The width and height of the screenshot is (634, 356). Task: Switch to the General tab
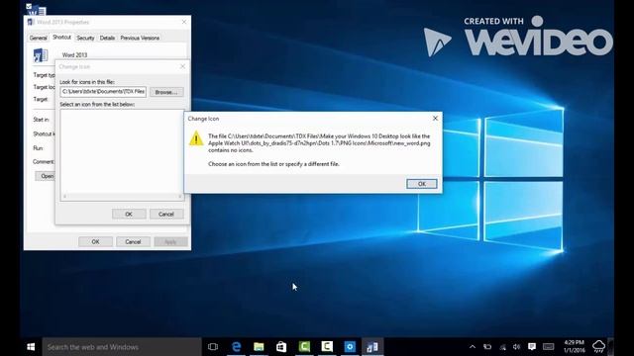[x=38, y=38]
